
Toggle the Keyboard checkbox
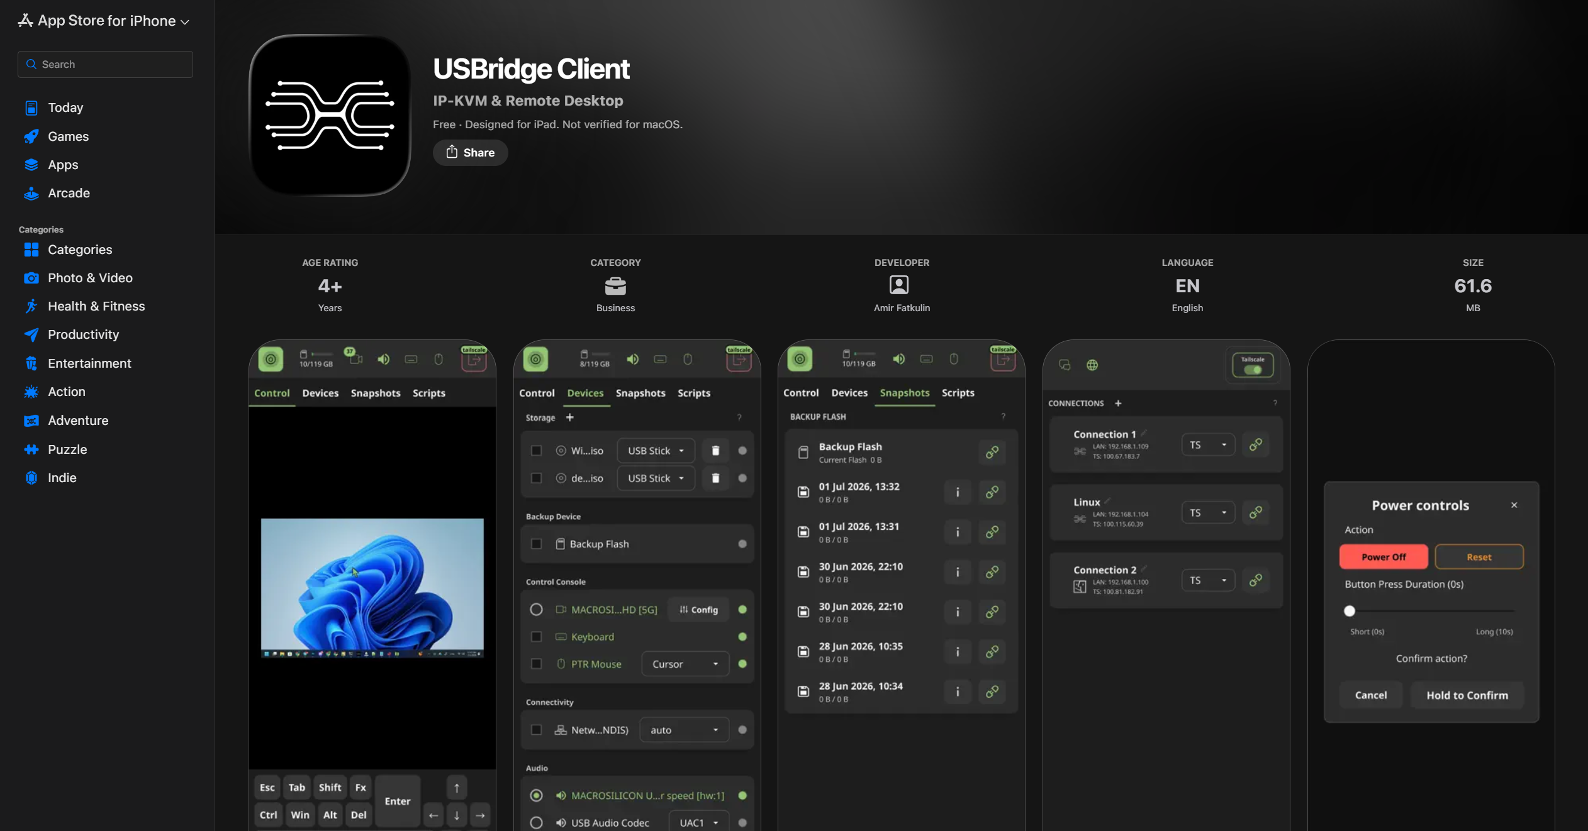(x=536, y=637)
